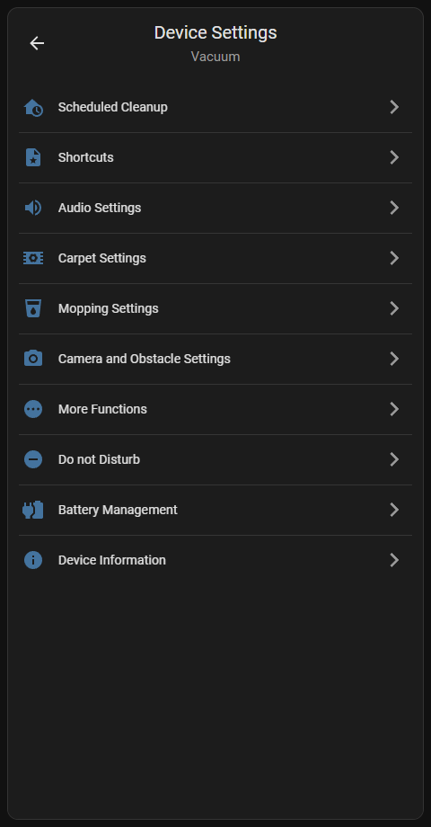
Task: Select the Audio Settings label
Action: [100, 208]
